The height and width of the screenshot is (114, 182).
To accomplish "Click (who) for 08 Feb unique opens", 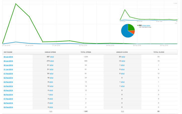I will (51, 103).
